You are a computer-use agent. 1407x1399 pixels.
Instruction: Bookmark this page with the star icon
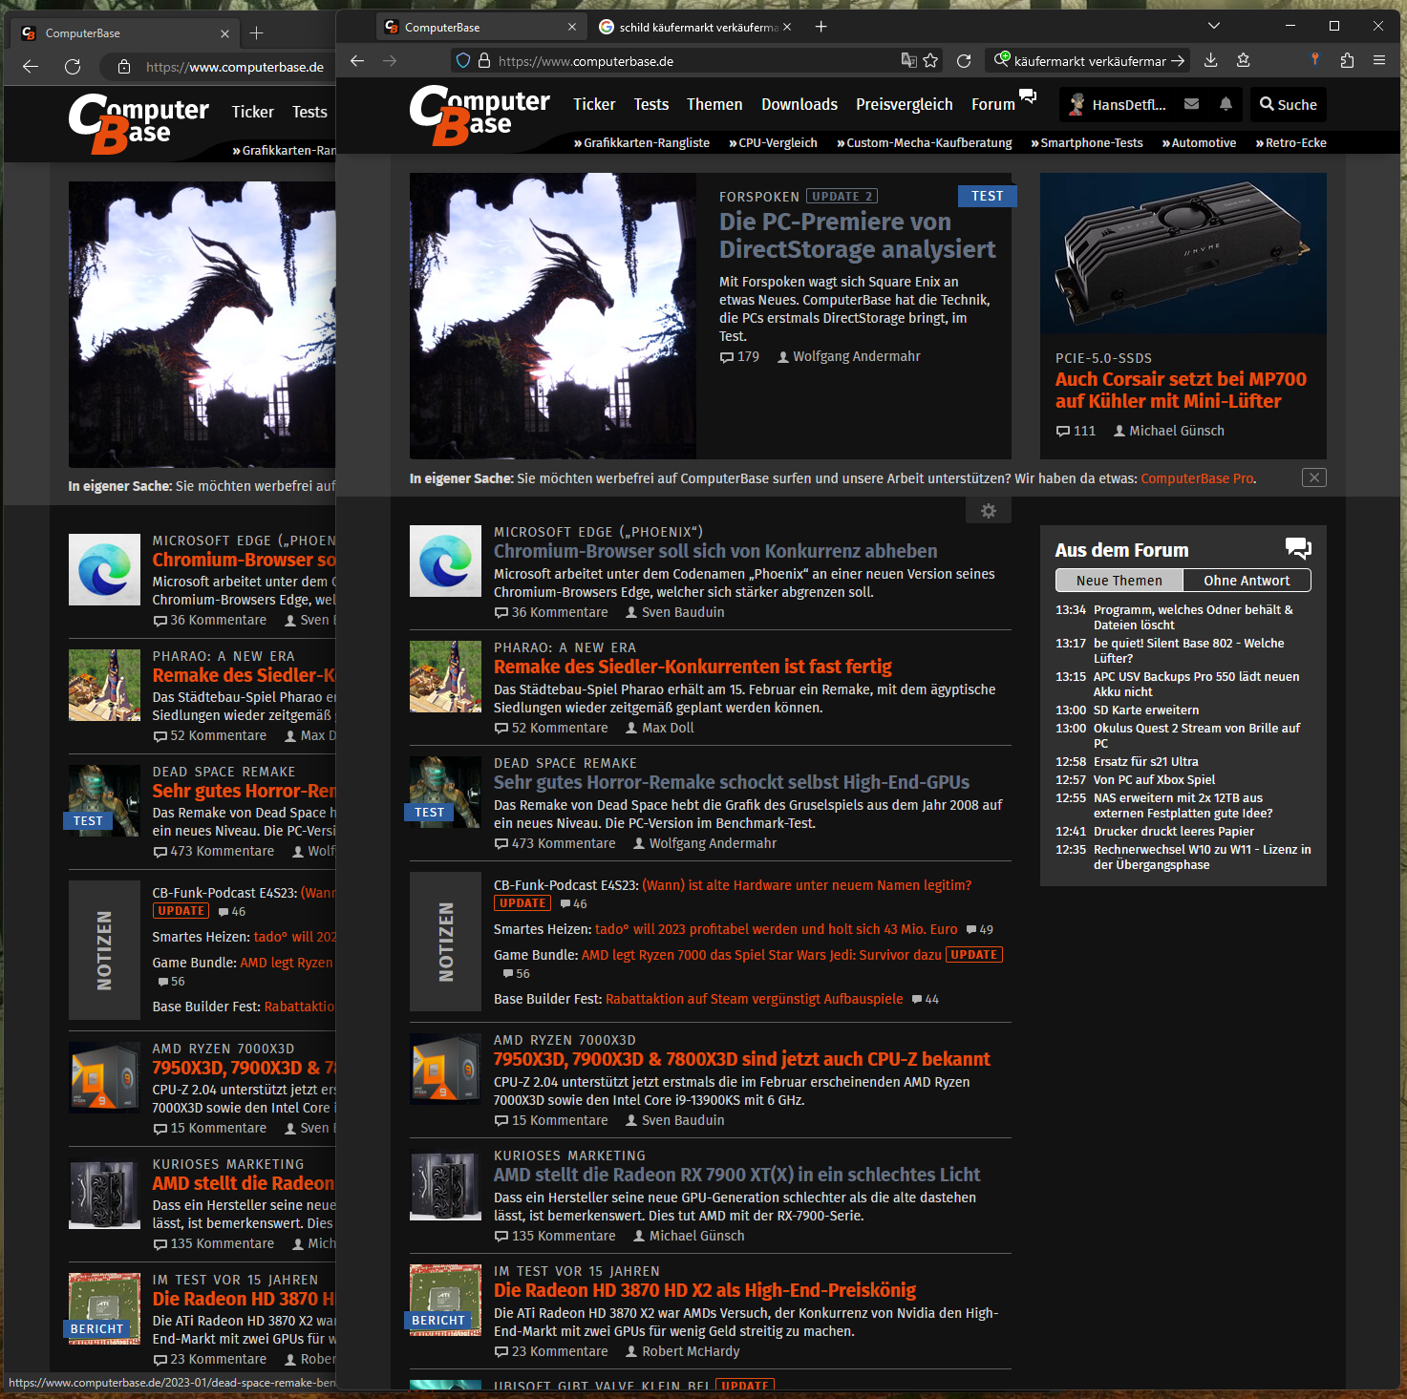pos(930,60)
